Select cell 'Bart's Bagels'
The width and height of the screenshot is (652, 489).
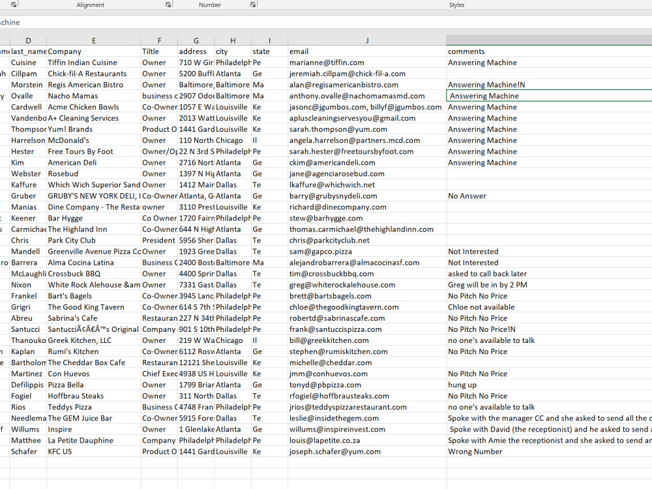click(94, 297)
